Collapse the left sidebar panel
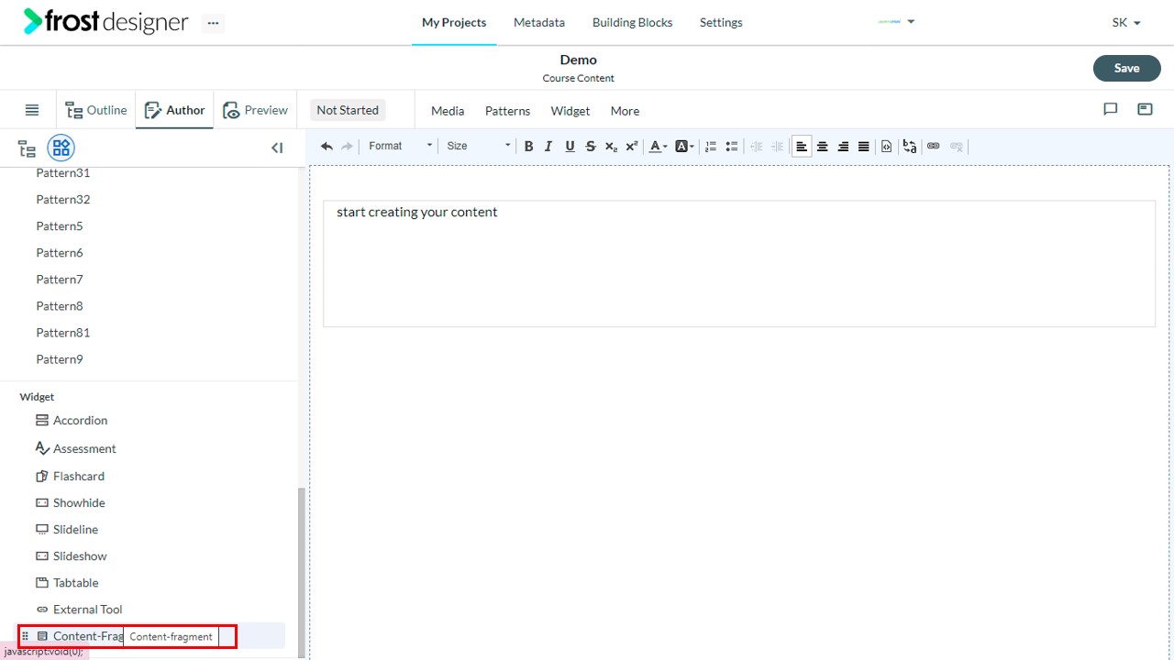Viewport: 1174px width, 660px height. (277, 148)
